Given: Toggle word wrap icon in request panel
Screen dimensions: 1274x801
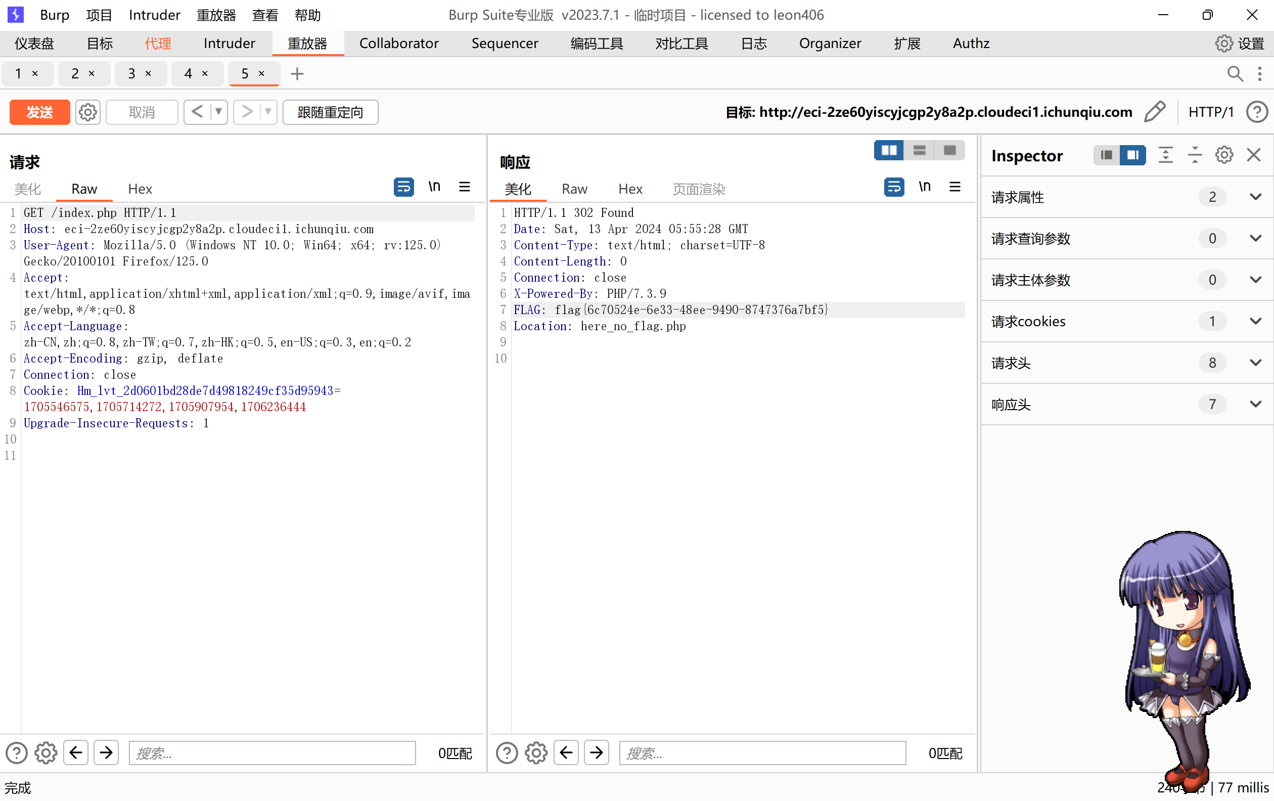Looking at the screenshot, I should (403, 187).
